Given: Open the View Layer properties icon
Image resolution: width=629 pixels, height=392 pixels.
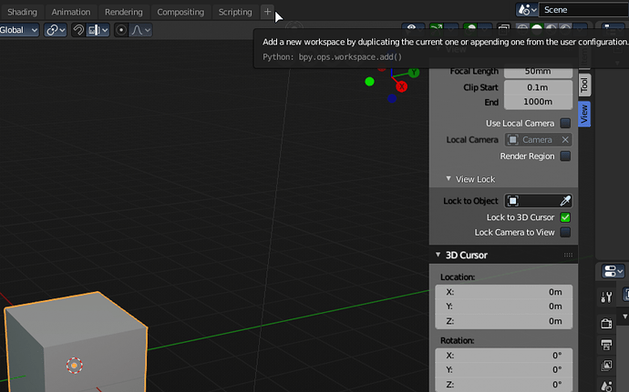Looking at the screenshot, I should (x=606, y=366).
